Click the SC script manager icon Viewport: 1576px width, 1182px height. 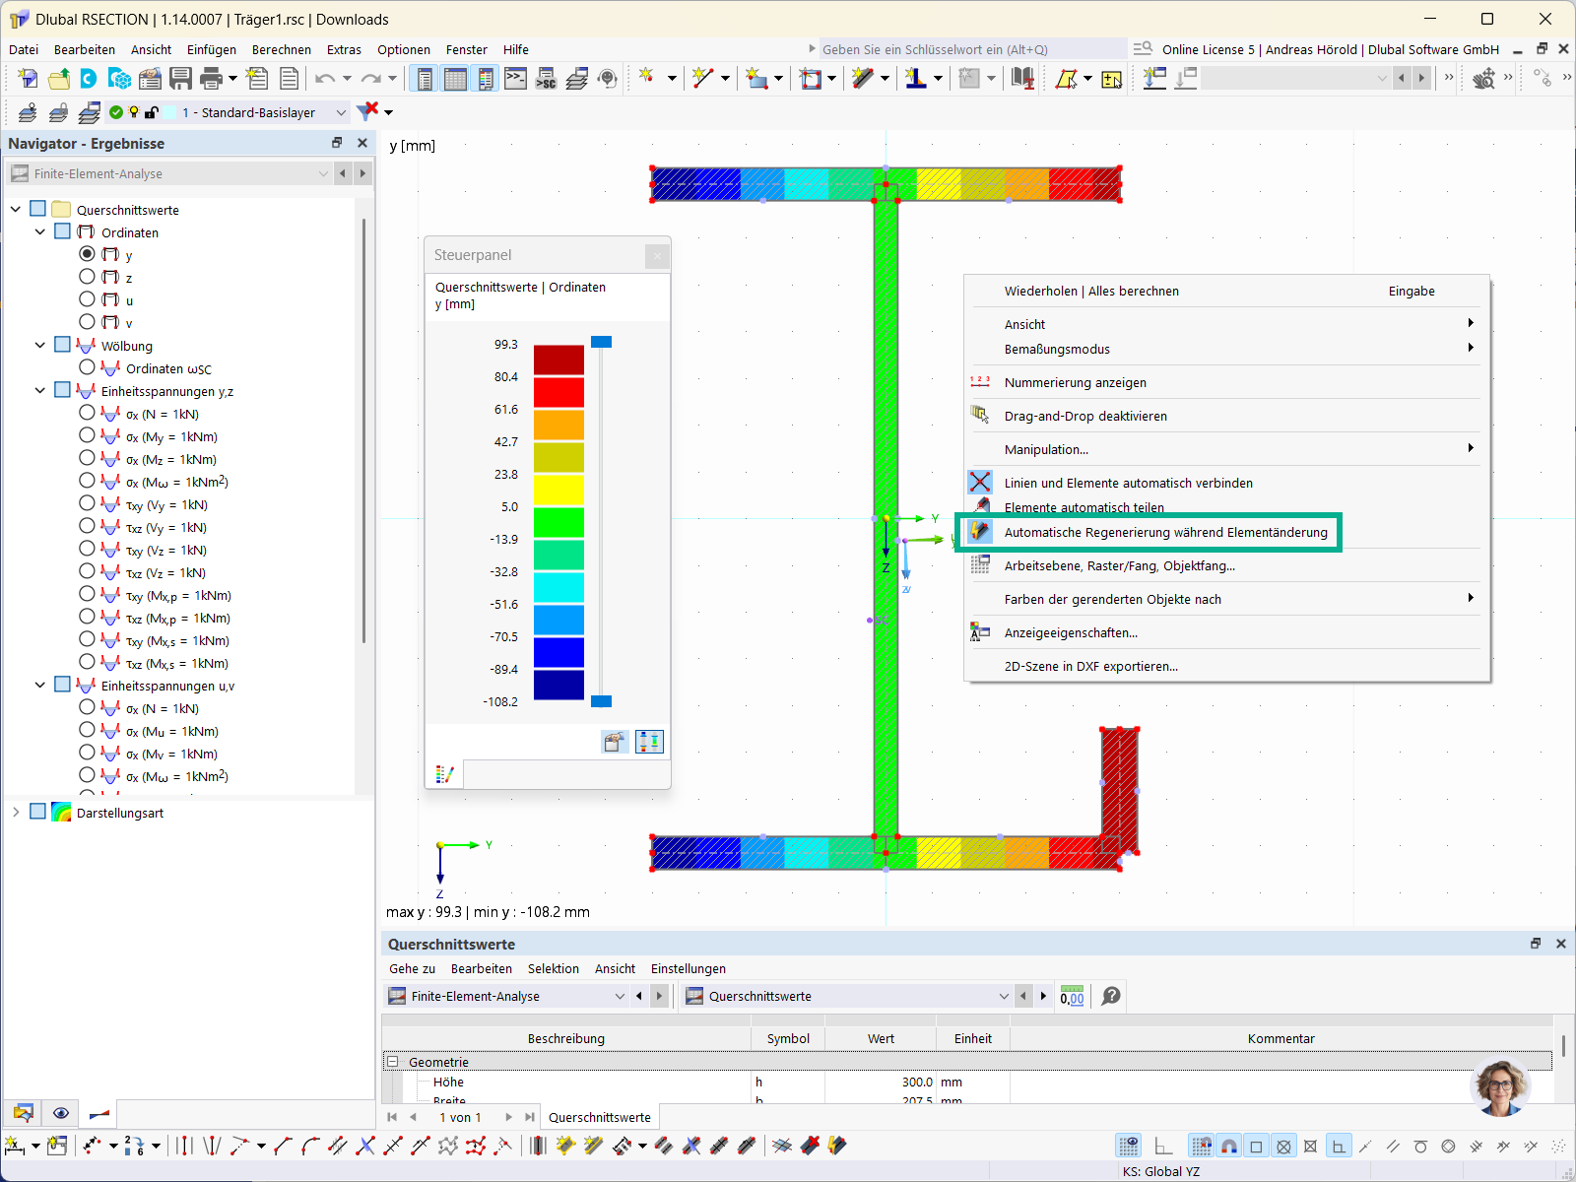546,79
